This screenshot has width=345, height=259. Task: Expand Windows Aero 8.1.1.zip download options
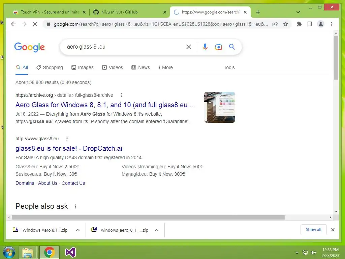[78, 230]
